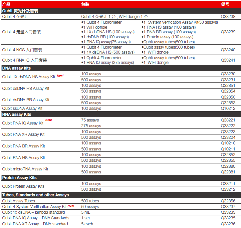Select catalog number Q33212
The image size is (241, 228).
228,189
